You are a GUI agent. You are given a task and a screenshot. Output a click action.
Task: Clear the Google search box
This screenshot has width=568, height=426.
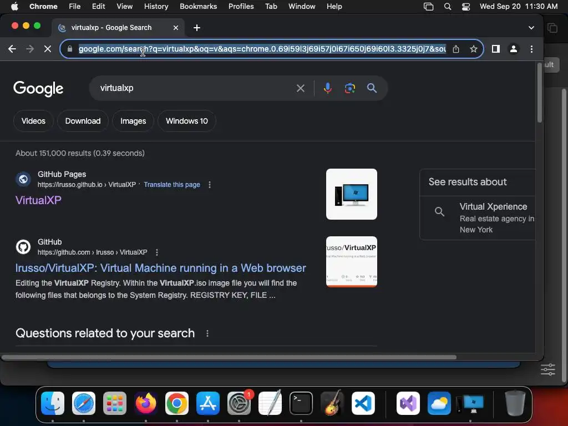[300, 88]
